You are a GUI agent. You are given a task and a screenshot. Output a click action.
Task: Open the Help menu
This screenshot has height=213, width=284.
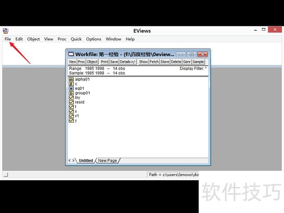[x=130, y=39]
